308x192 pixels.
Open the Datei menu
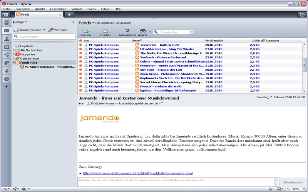click(7, 9)
